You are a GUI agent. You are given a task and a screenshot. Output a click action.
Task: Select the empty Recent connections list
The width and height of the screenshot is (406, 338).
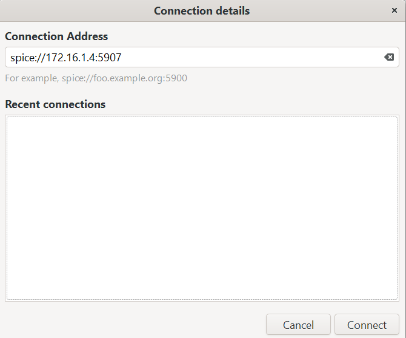[202, 208]
